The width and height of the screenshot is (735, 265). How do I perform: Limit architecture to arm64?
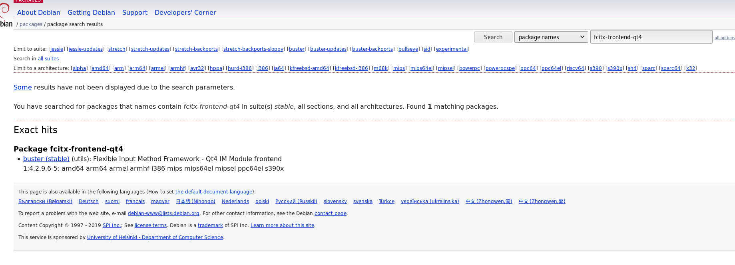click(x=137, y=68)
